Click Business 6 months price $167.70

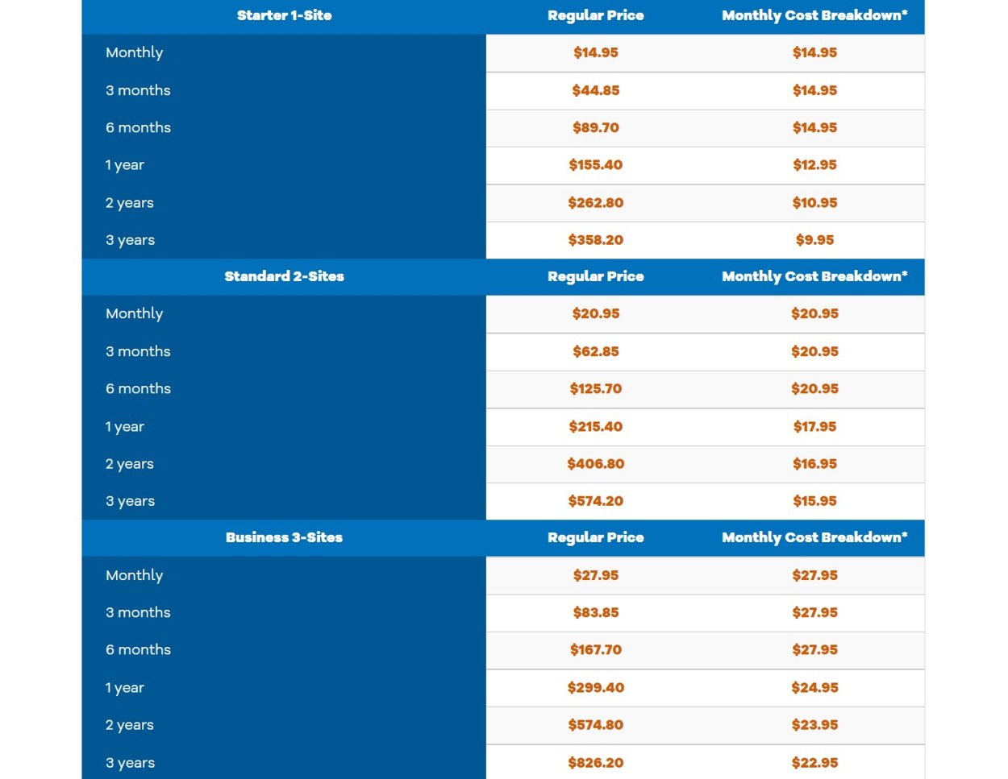[596, 649]
